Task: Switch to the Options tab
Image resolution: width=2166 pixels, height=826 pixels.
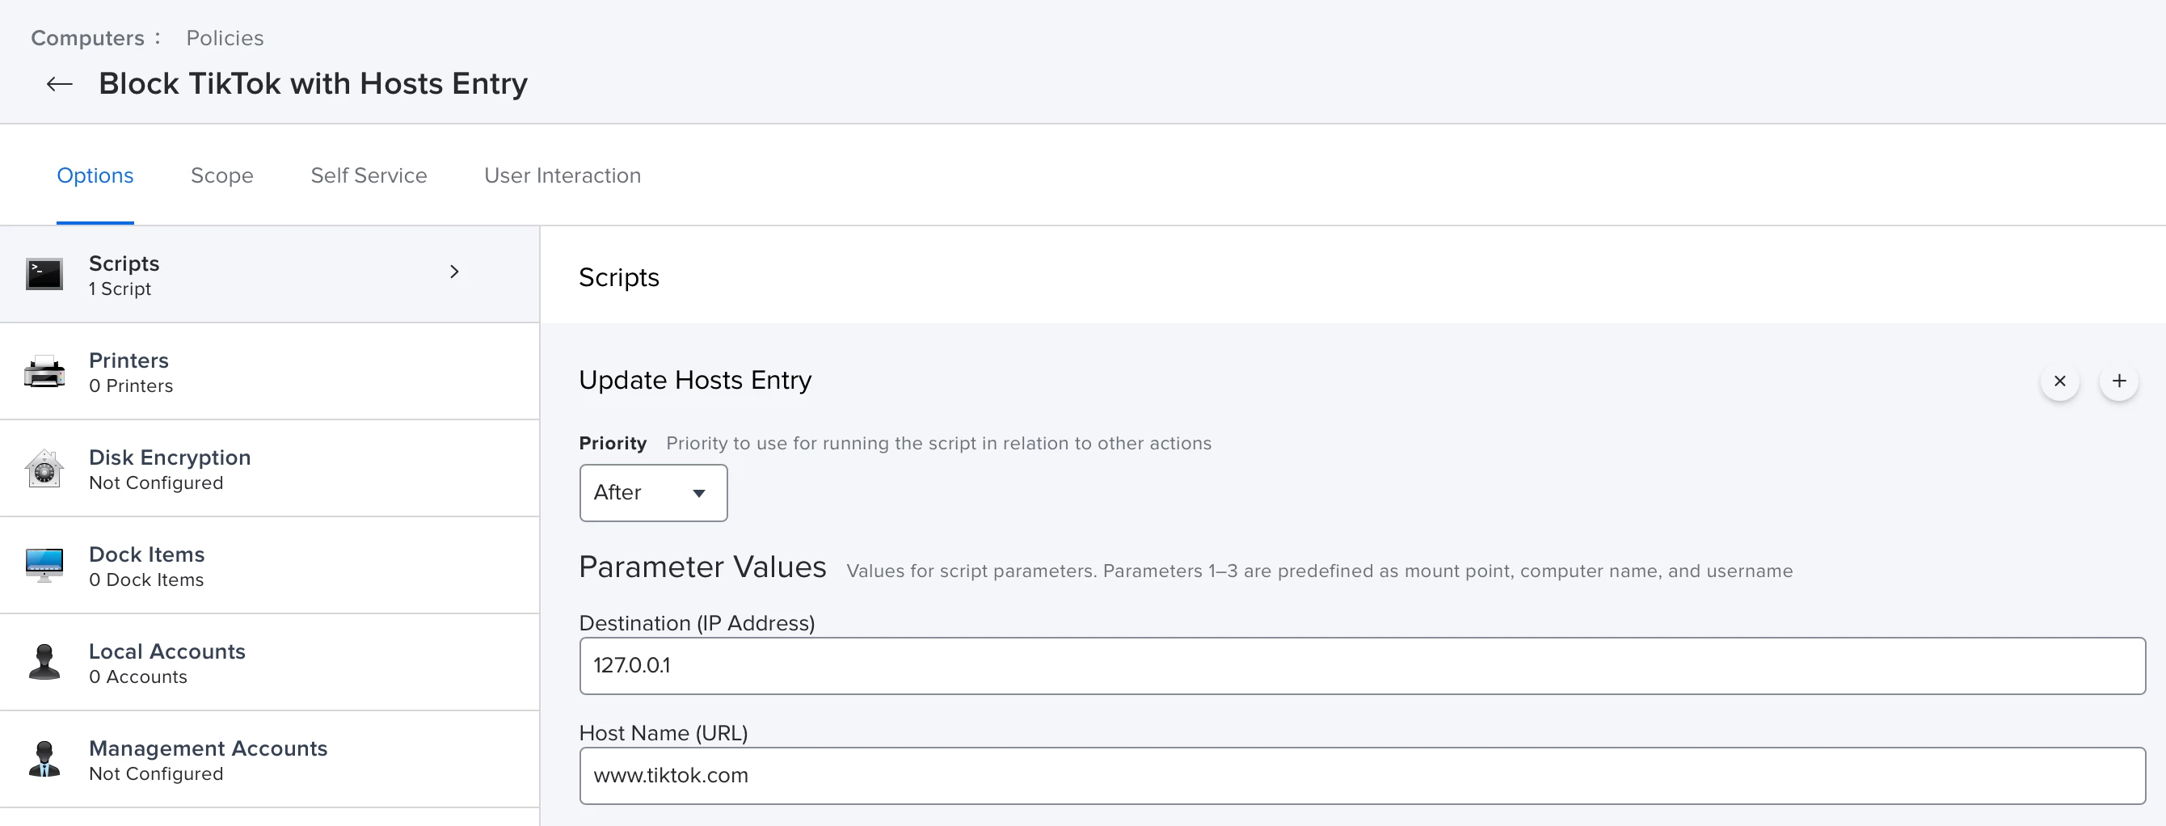Action: [x=95, y=176]
